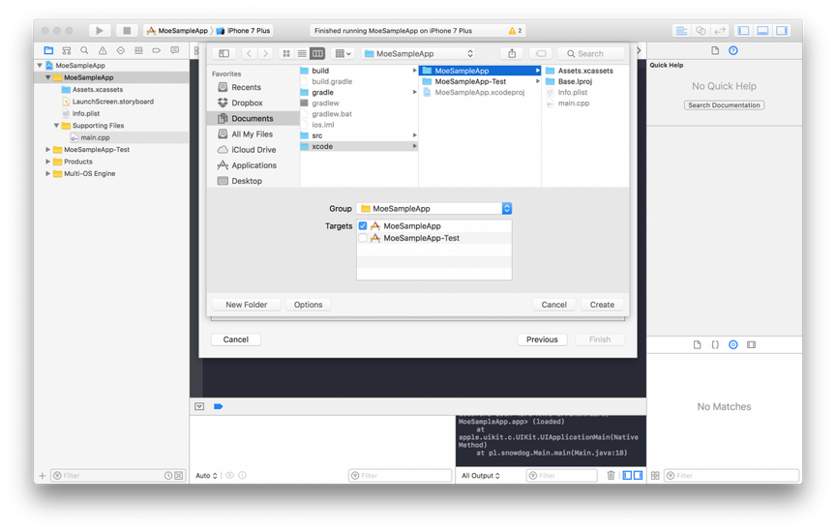The image size is (836, 532).
Task: Expand the Products group
Action: (48, 162)
